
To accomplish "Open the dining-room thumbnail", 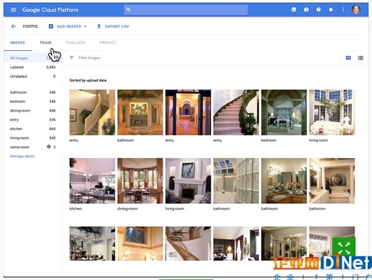I will (140, 181).
